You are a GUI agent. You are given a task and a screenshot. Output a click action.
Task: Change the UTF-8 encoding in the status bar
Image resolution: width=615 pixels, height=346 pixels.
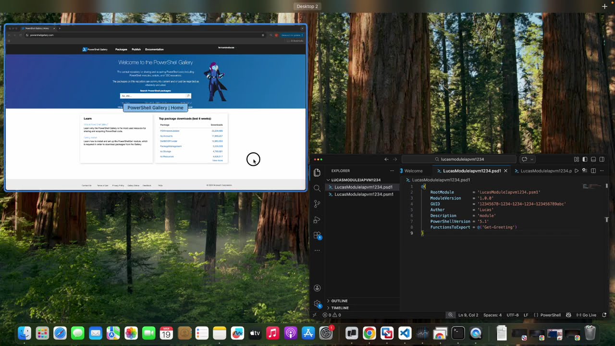[513, 315]
